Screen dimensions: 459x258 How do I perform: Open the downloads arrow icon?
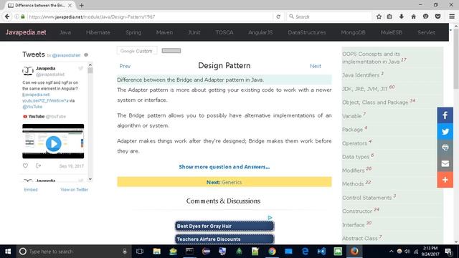[x=402, y=16]
